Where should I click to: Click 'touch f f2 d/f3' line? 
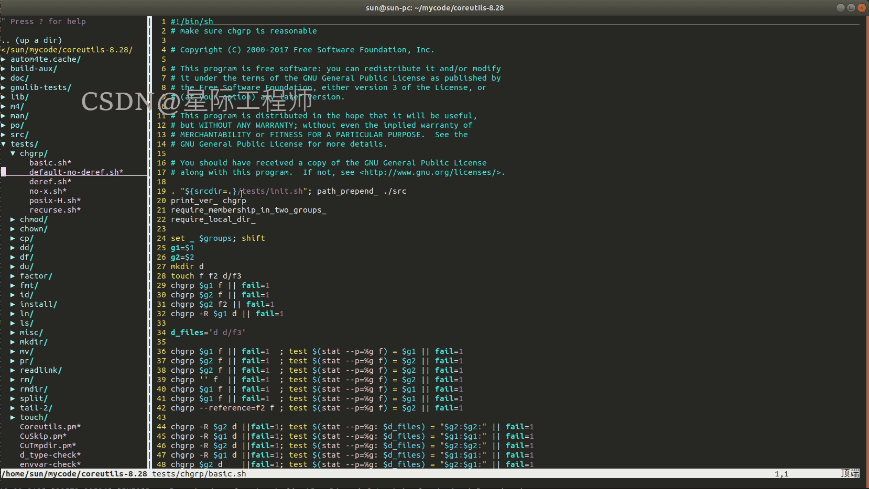[206, 276]
